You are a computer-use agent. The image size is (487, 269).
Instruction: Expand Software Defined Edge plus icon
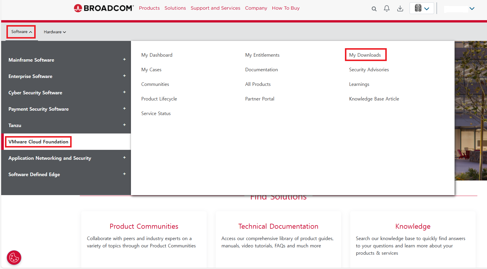(124, 174)
